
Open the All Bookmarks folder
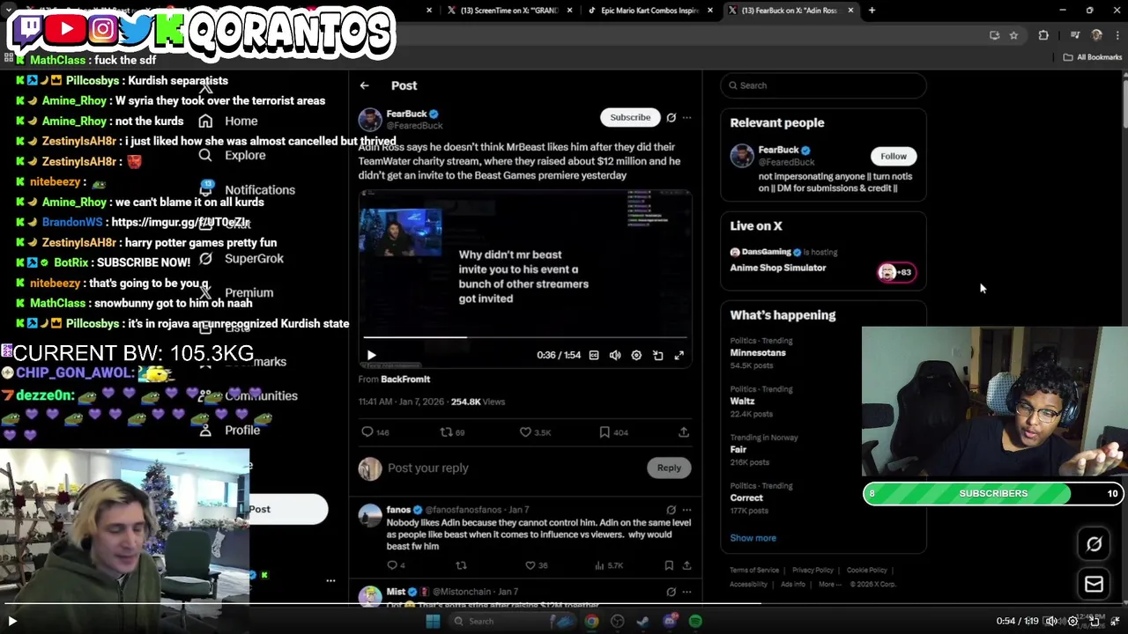click(x=1093, y=57)
